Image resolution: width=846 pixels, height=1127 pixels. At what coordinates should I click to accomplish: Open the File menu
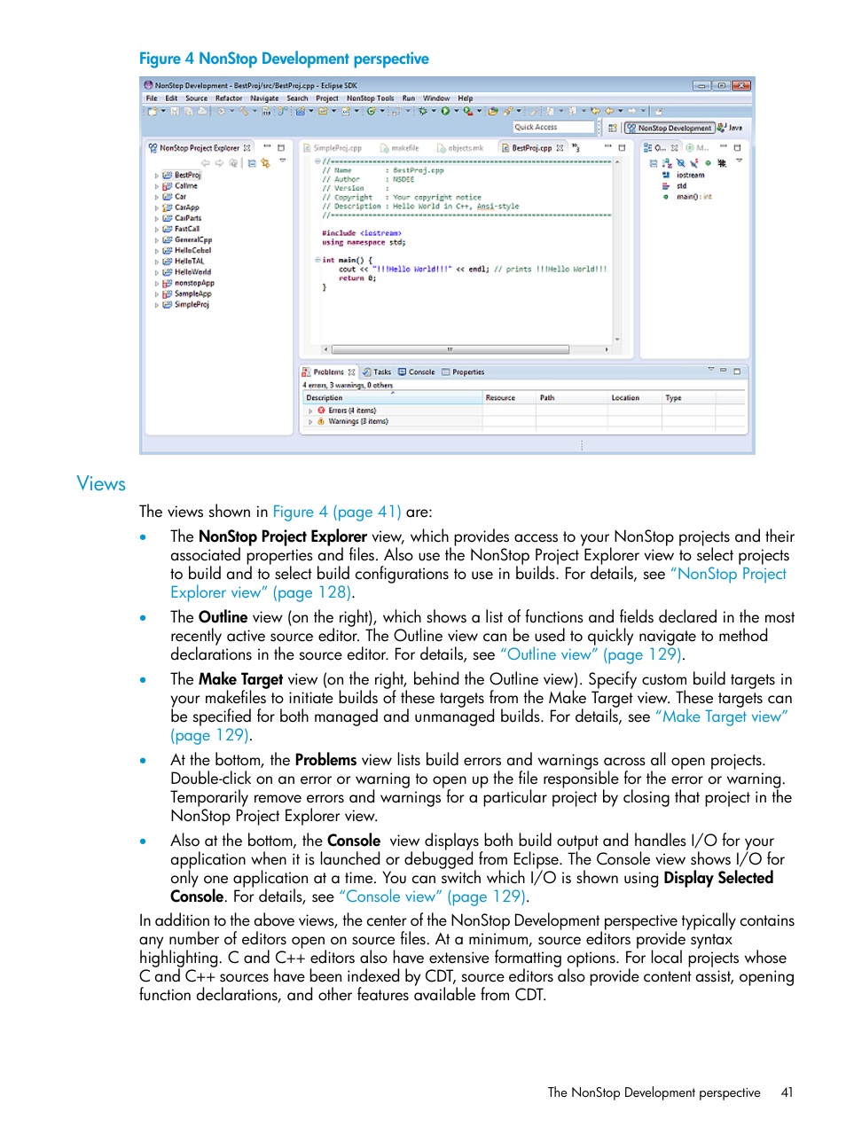tap(152, 98)
